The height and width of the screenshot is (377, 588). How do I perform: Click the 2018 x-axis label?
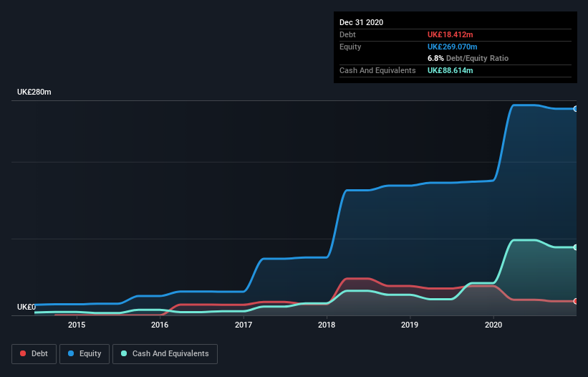pyautogui.click(x=327, y=325)
